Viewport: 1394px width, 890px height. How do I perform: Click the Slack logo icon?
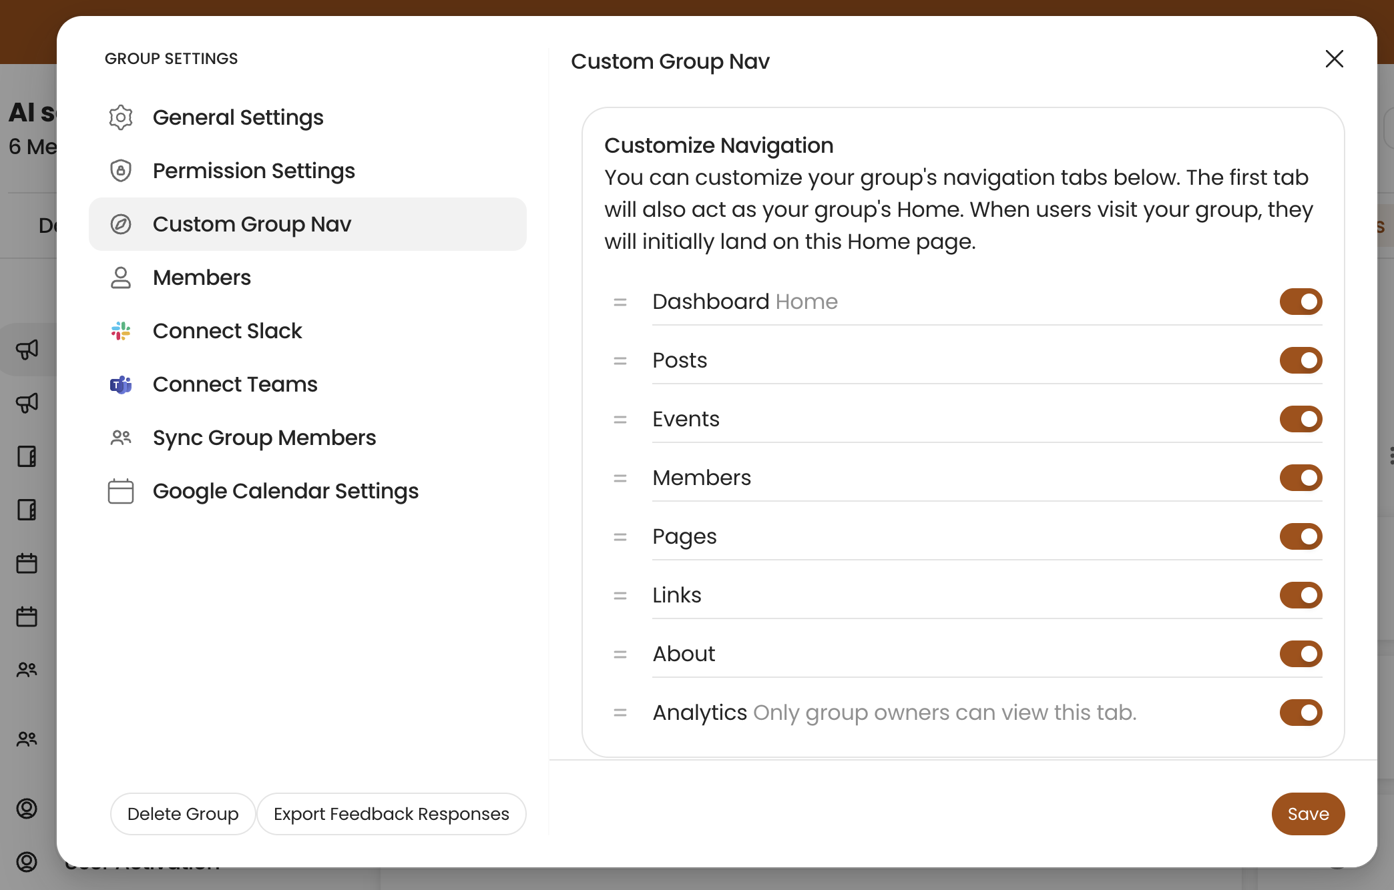[x=121, y=331]
